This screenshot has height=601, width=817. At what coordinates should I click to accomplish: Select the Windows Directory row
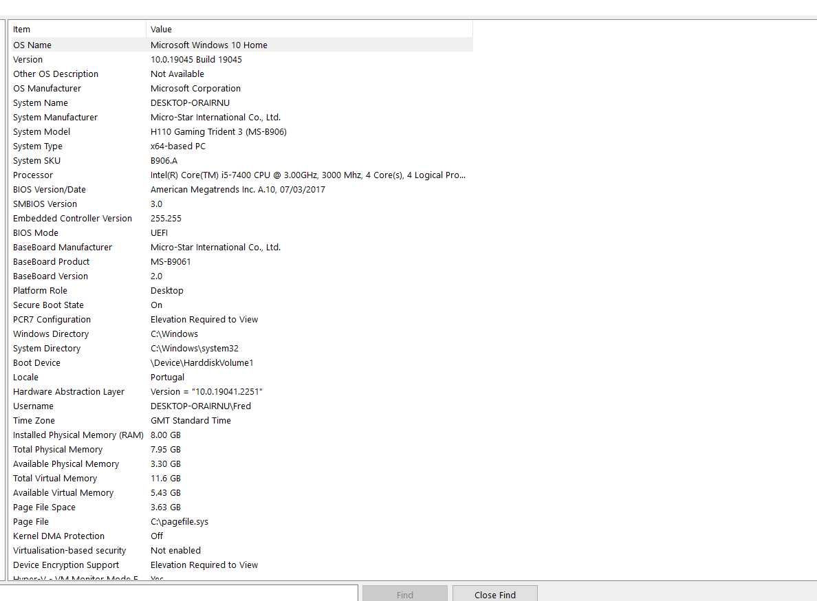(241, 334)
